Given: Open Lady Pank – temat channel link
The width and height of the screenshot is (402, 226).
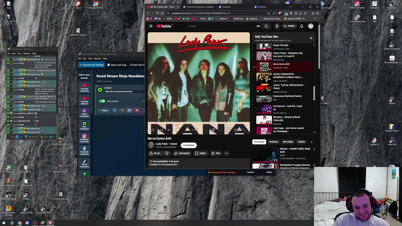Looking at the screenshot, I should pos(166,144).
